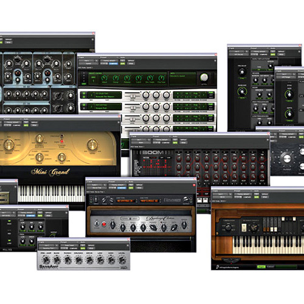The height and width of the screenshot is (304, 304).
Task: Click a key on the DB-33 organ keyboard
Action: tap(268, 244)
